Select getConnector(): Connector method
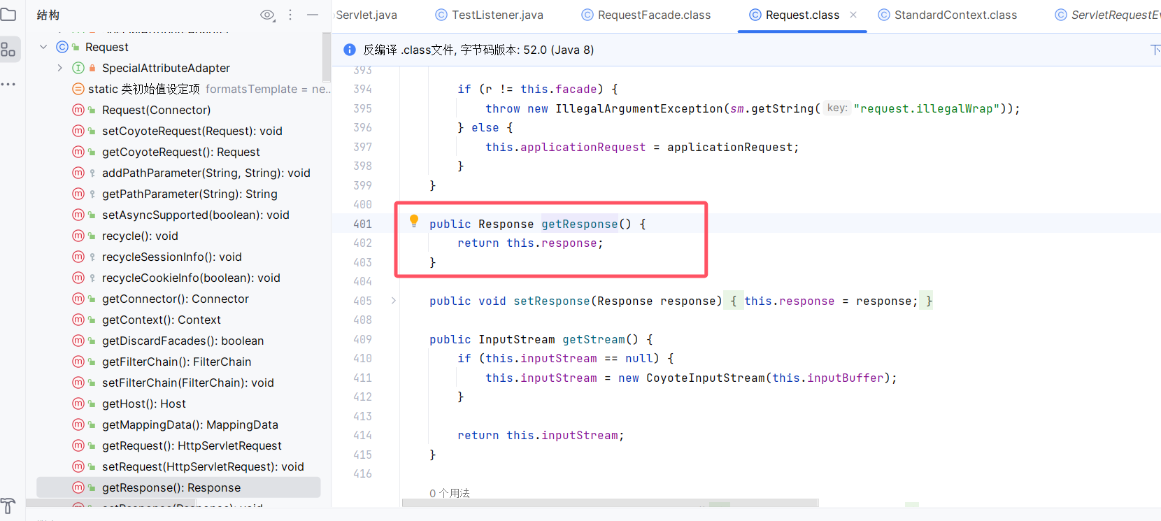 [x=176, y=299]
